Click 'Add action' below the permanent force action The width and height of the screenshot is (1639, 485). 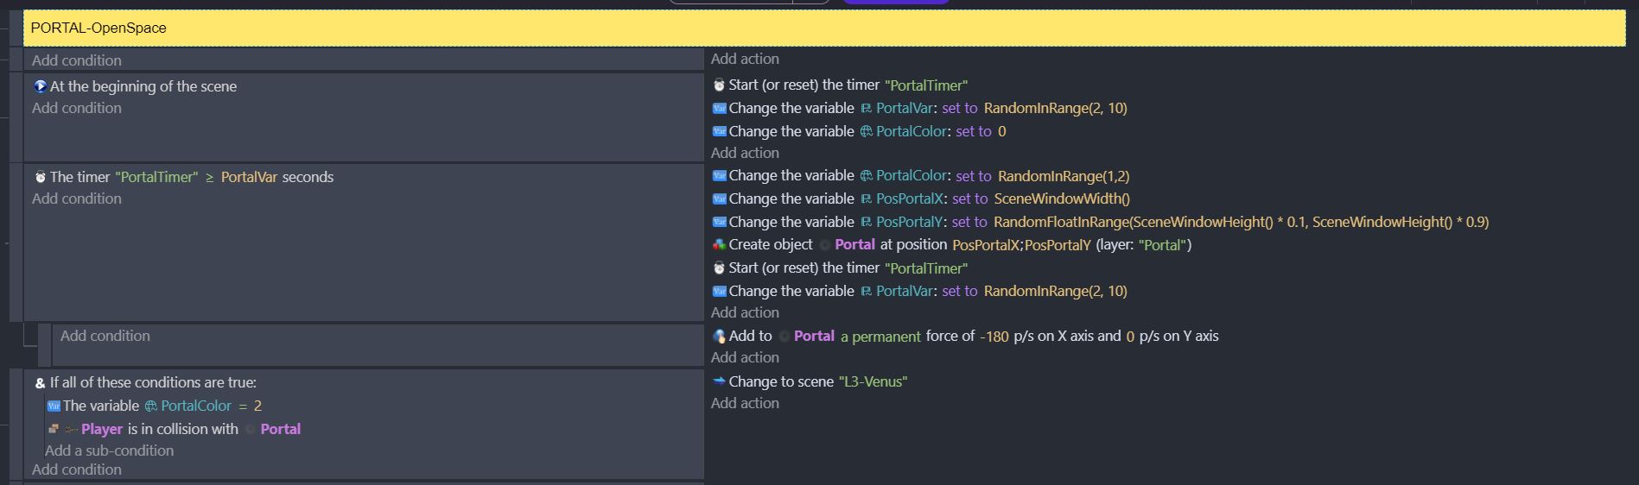coord(745,357)
